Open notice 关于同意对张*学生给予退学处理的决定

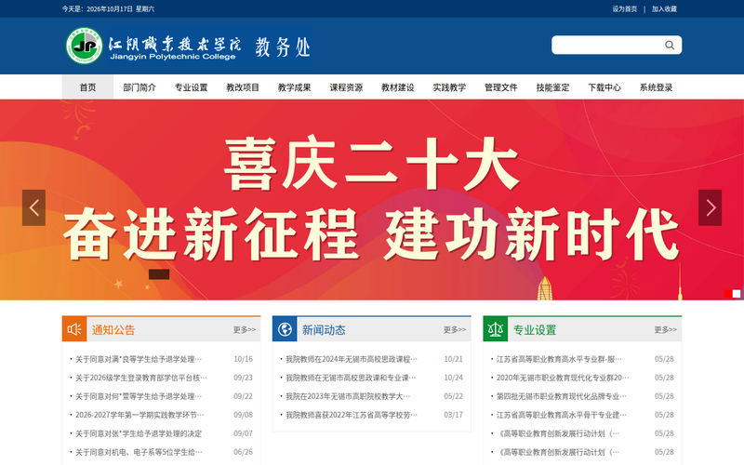138,433
